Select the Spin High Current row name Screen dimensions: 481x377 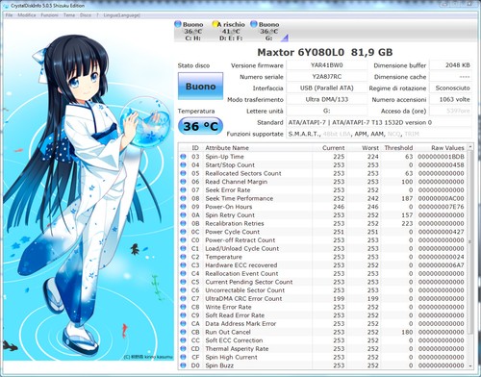click(231, 357)
